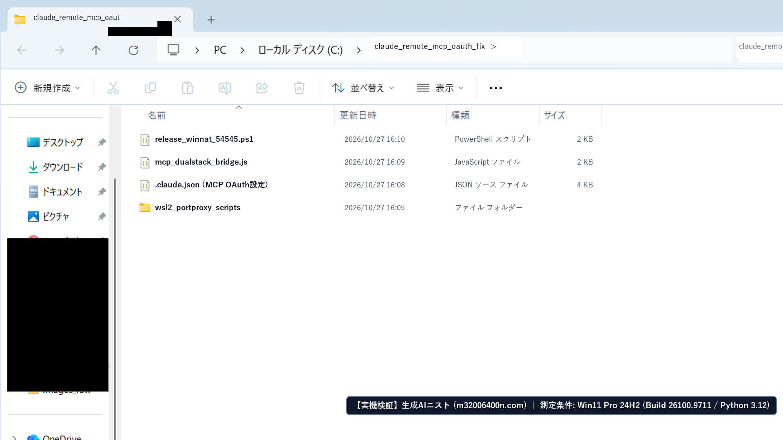The width and height of the screenshot is (783, 440).
Task: Click claude_remote_mcp_oauth_fix breadcrumb
Action: 429,46
